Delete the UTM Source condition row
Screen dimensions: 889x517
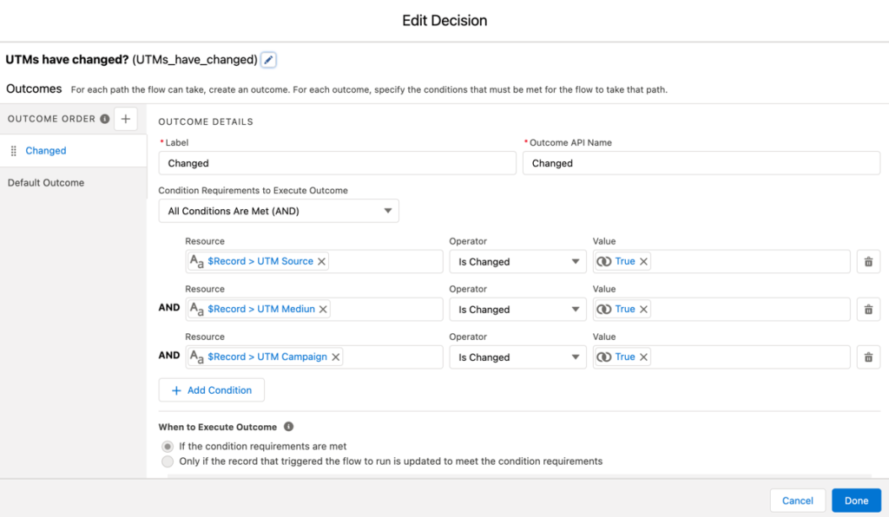(x=868, y=261)
